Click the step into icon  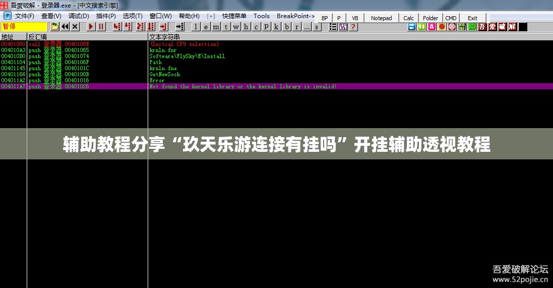tap(117, 27)
